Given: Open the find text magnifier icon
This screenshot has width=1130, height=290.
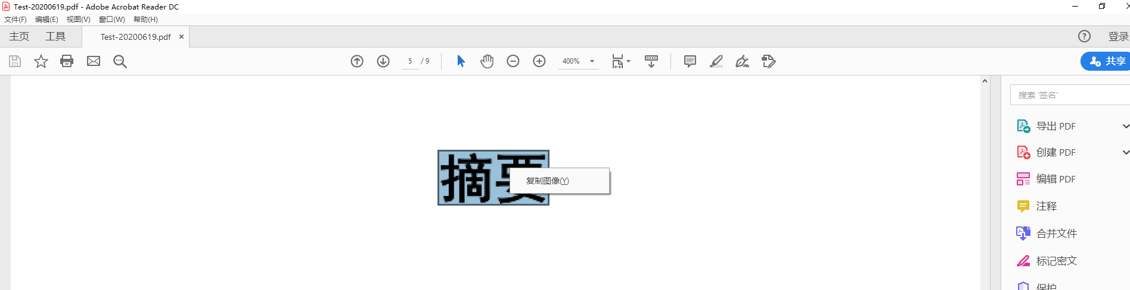Looking at the screenshot, I should (x=120, y=61).
